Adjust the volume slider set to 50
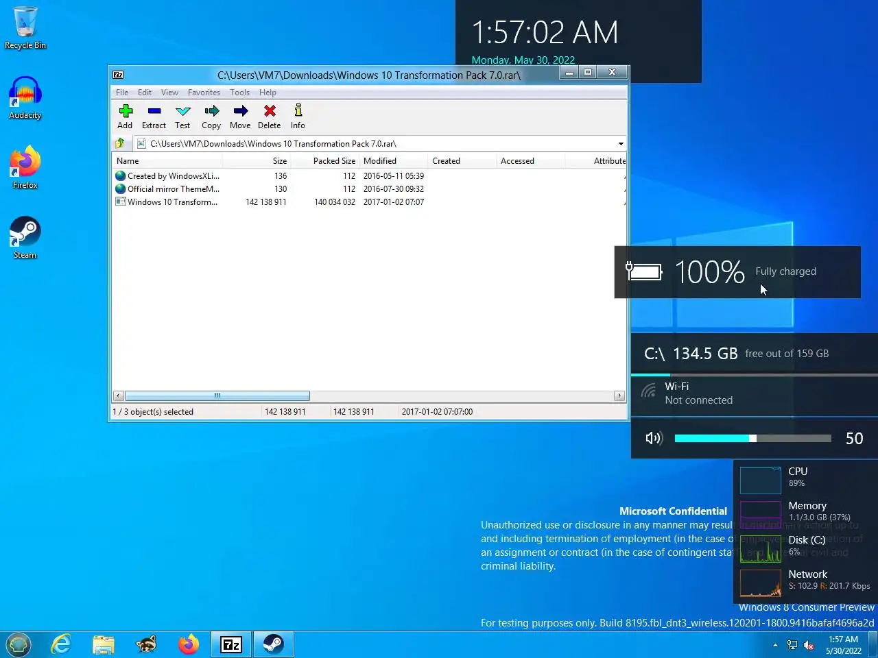This screenshot has width=878, height=658. 753,438
